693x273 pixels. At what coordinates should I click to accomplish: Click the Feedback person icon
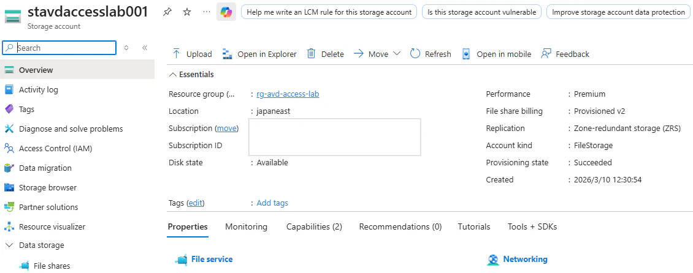pos(546,54)
